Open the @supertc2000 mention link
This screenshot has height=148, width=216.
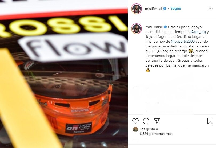[x=183, y=41]
